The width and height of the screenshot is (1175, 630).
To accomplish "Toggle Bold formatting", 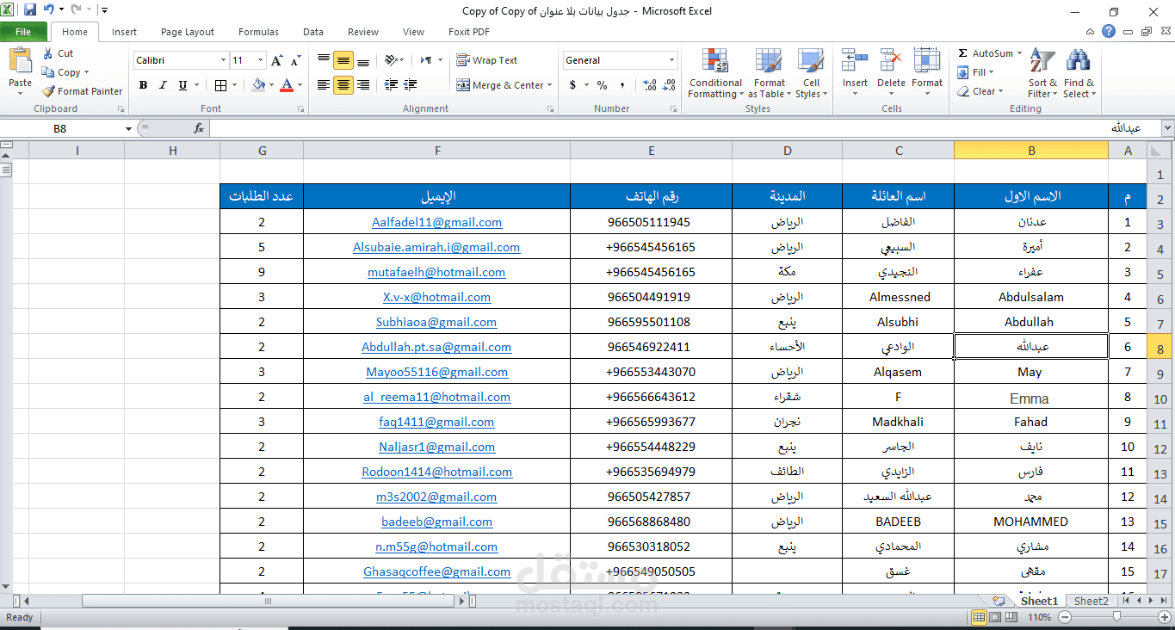I will (x=143, y=85).
